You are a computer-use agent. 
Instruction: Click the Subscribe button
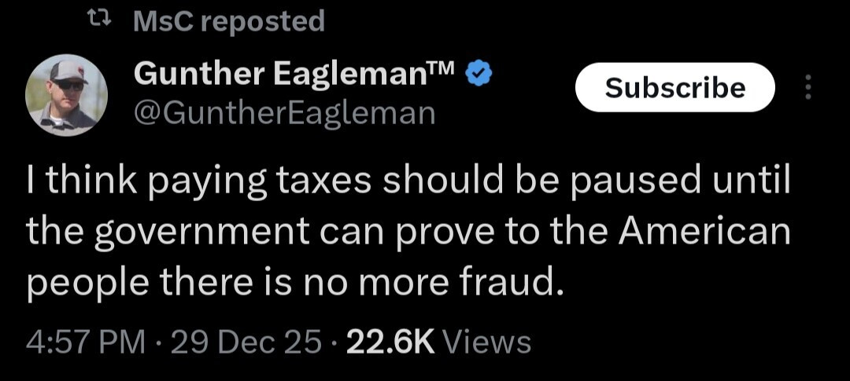coord(675,87)
